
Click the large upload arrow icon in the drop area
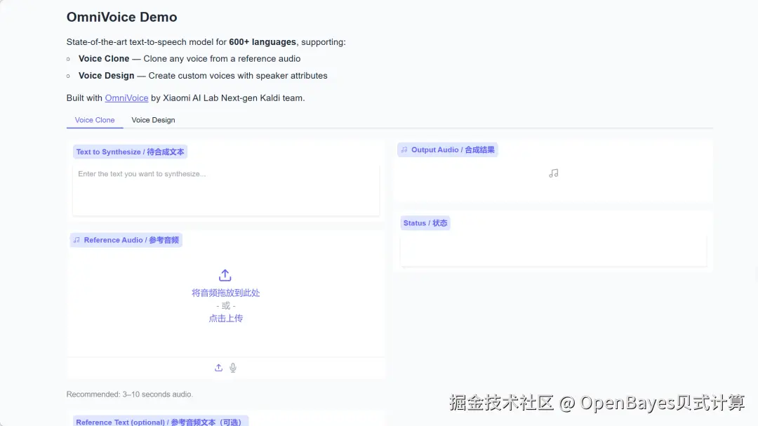[x=225, y=275]
